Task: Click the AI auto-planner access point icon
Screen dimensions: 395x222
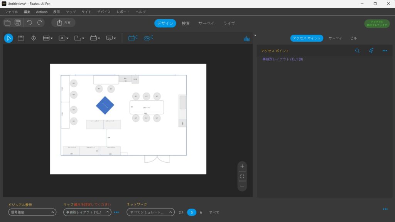Action: point(133,38)
